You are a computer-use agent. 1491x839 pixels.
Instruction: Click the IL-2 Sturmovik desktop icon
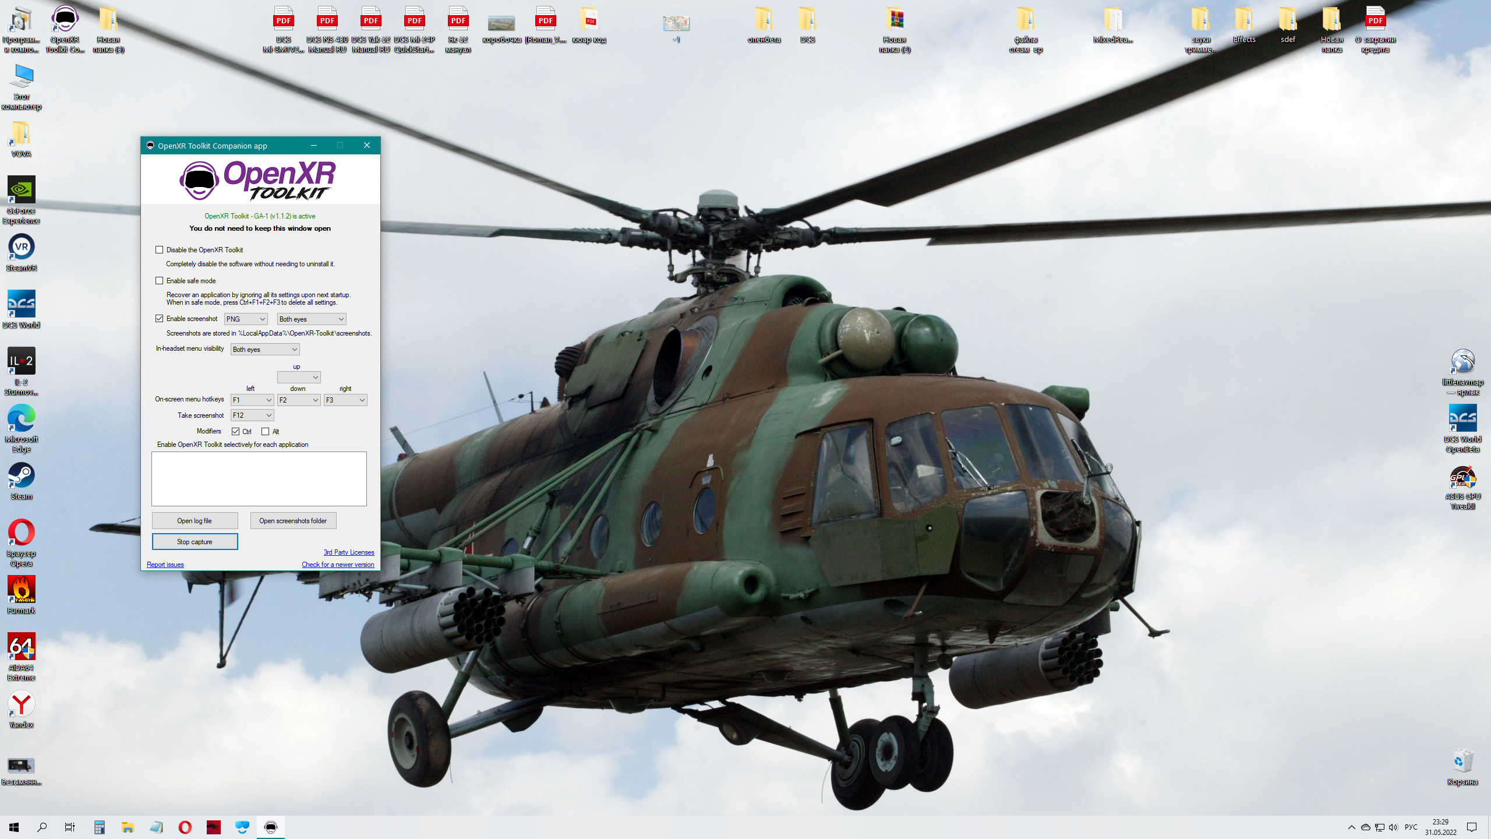[22, 371]
